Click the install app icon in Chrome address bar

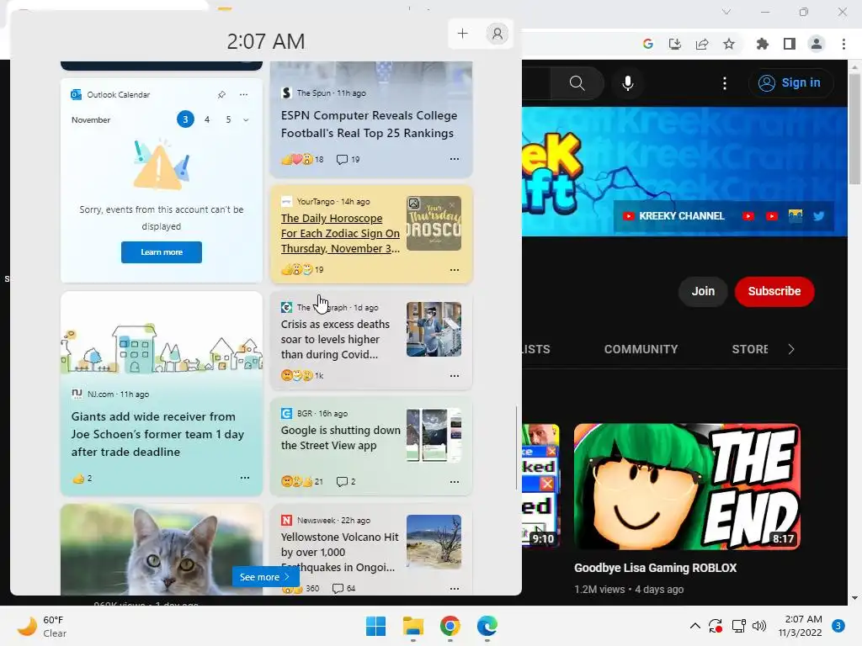pos(674,44)
